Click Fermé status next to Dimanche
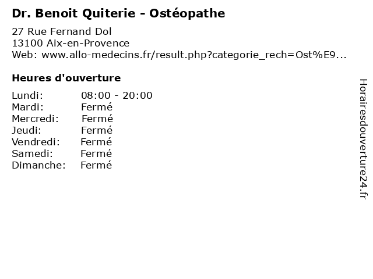This screenshot has width=373, height=279. click(96, 165)
